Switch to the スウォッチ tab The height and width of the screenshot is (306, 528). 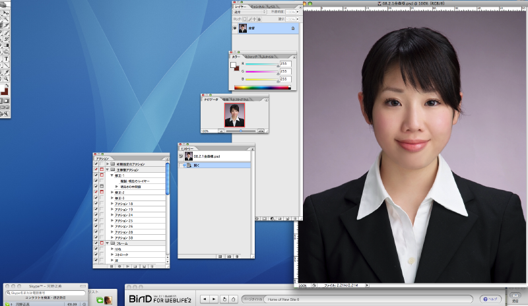pyautogui.click(x=251, y=57)
